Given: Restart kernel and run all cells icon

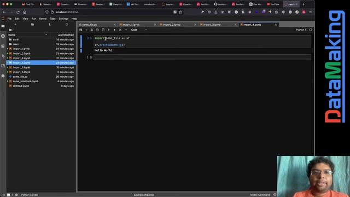Looking at the screenshot, I should tap(126, 30).
